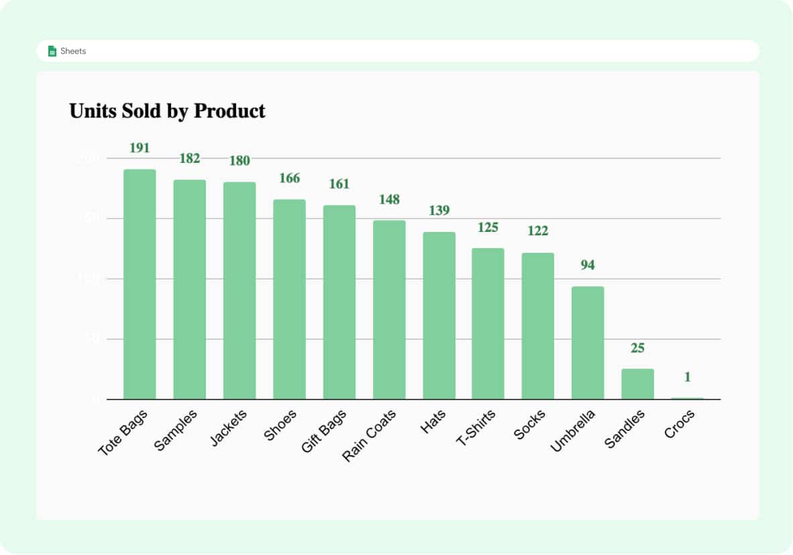The height and width of the screenshot is (555, 793).
Task: Select the Umbrella bar
Action: pos(588,343)
